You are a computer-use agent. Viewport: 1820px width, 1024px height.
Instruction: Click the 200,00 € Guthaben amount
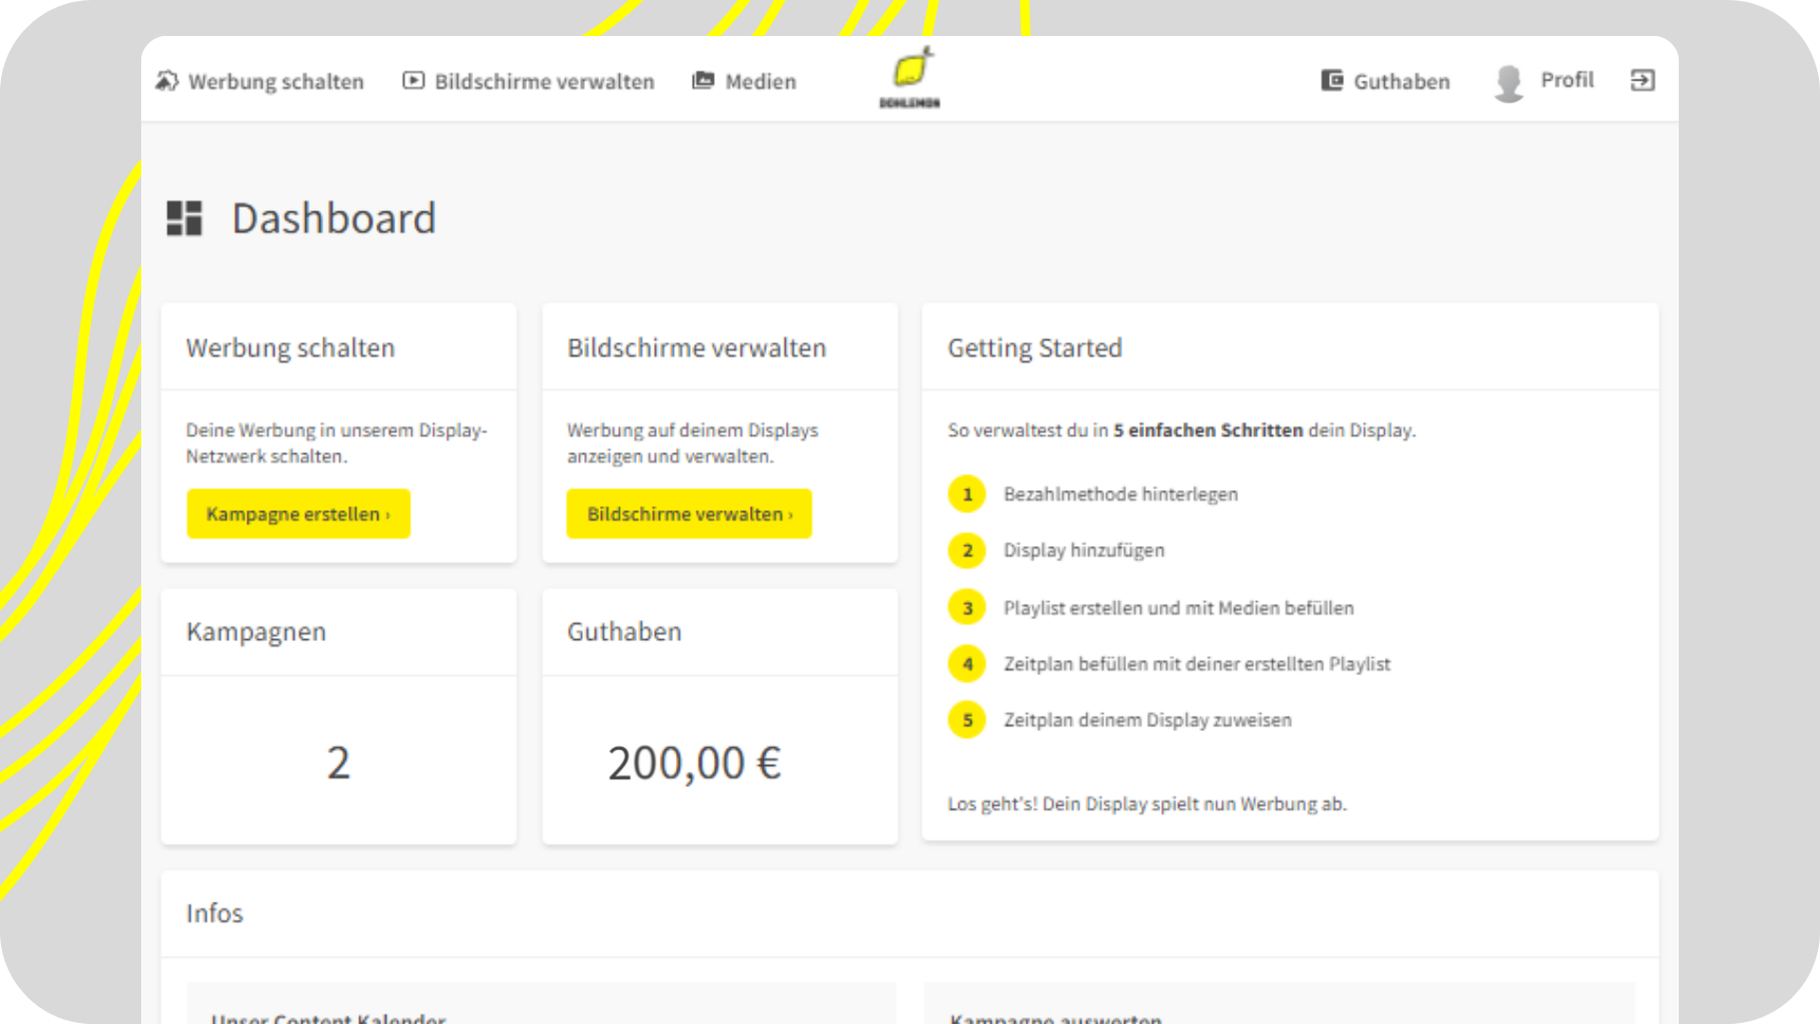[x=694, y=763]
